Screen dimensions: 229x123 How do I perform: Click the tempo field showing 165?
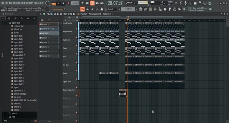click(x=75, y=3)
